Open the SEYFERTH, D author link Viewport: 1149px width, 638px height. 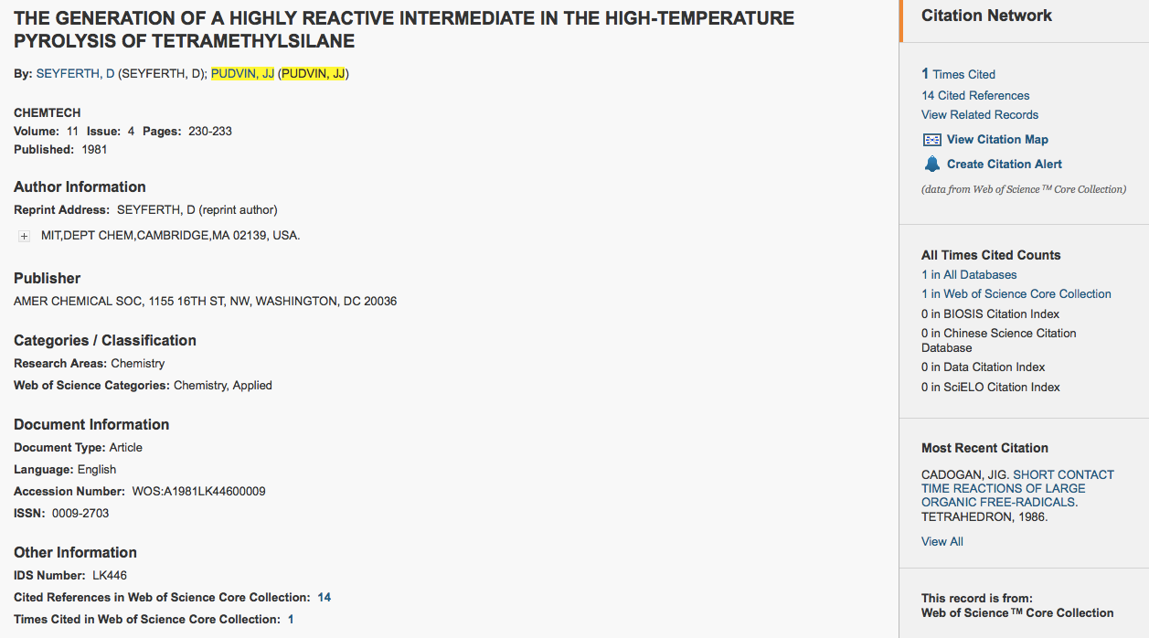click(x=75, y=74)
